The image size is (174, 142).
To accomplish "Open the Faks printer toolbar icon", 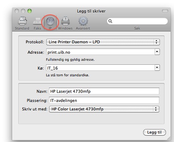I will (x=37, y=21).
